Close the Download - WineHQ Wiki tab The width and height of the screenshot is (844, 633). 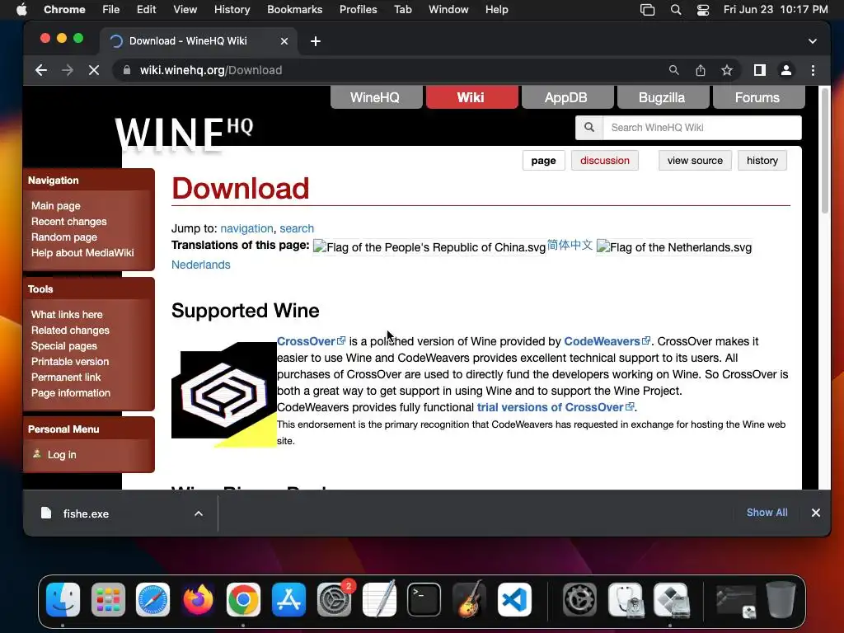[284, 41]
